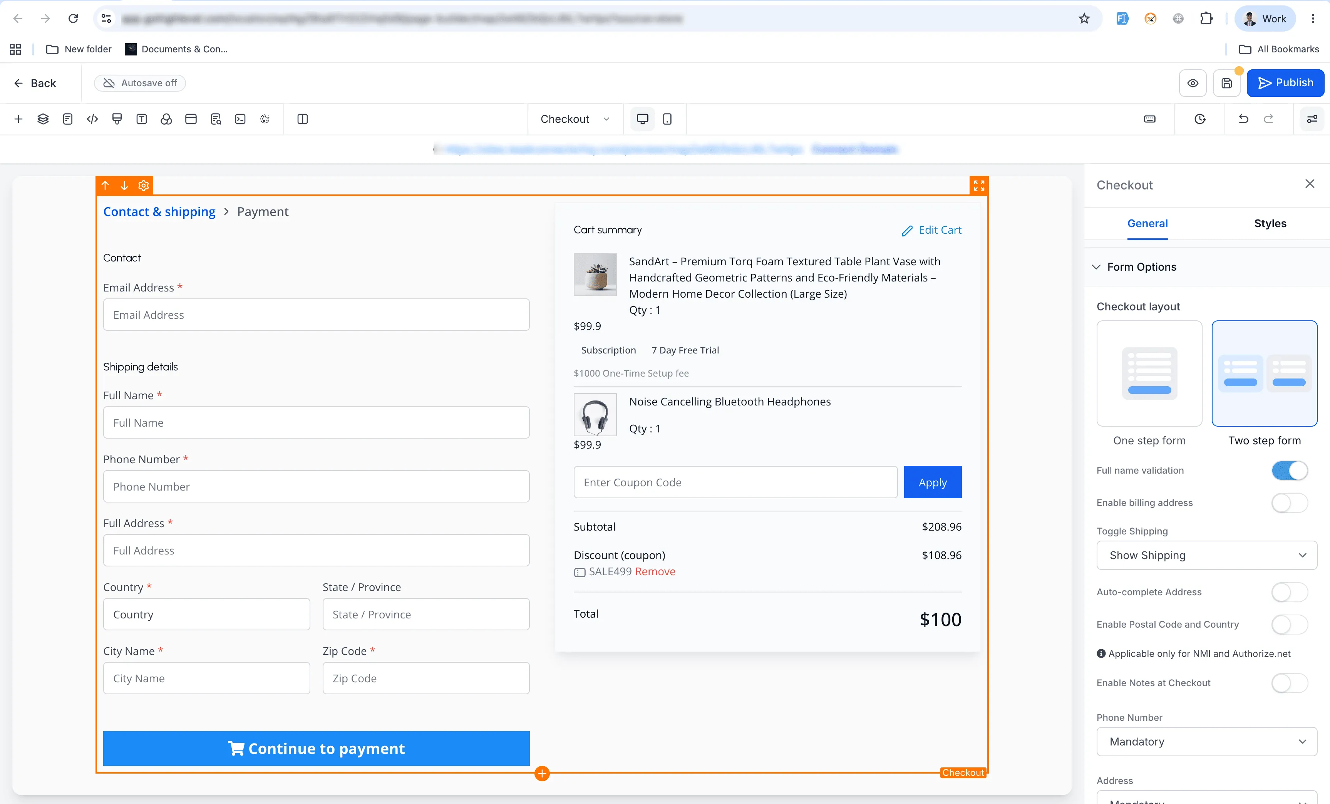Click the Publish button

coord(1285,83)
